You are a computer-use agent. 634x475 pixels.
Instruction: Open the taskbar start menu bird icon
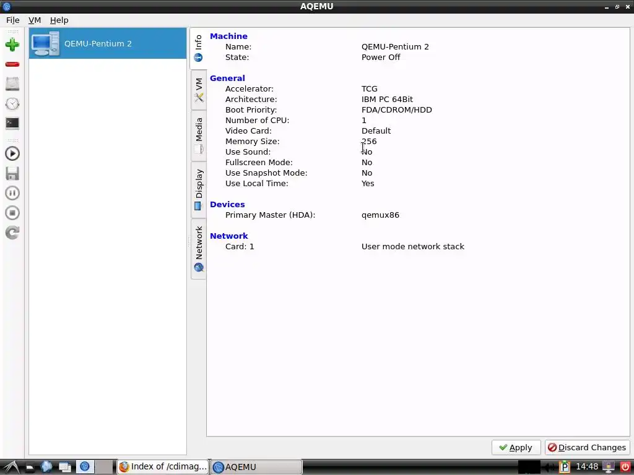[11, 467]
